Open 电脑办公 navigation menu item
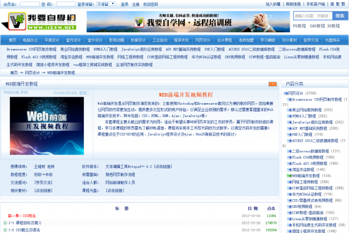The height and width of the screenshot is (233, 349). coord(30,40)
